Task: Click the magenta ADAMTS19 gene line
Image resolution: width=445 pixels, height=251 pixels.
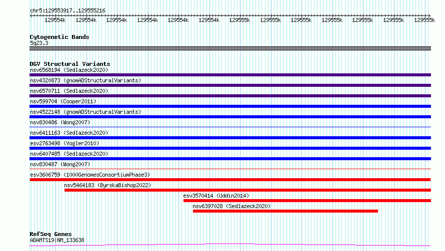Action: [x=230, y=245]
